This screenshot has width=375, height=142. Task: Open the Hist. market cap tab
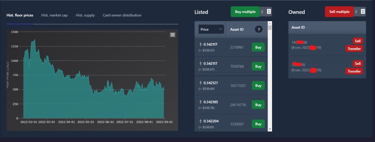(54, 15)
